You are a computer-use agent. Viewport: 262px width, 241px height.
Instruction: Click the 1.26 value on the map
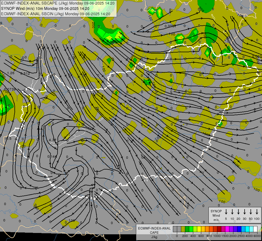pos(11,73)
